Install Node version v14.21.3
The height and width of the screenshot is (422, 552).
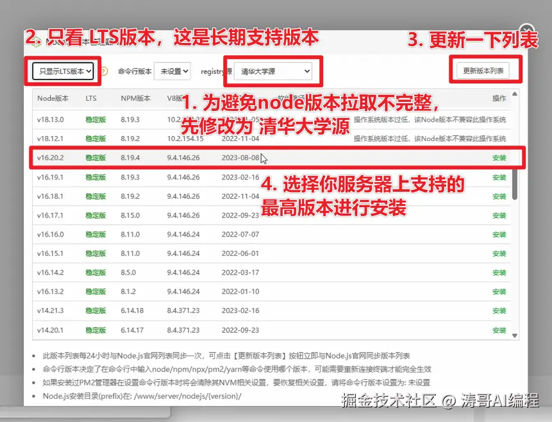(x=499, y=310)
